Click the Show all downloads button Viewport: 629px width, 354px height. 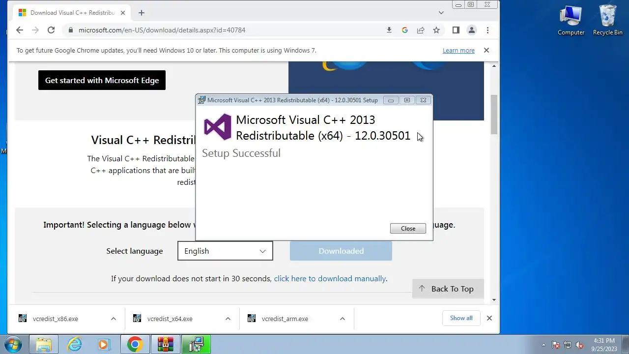(x=461, y=318)
